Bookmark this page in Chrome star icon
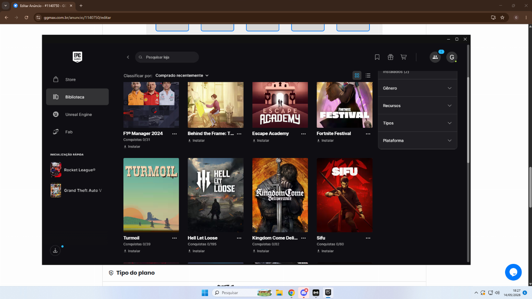This screenshot has width=532, height=299. pyautogui.click(x=502, y=17)
